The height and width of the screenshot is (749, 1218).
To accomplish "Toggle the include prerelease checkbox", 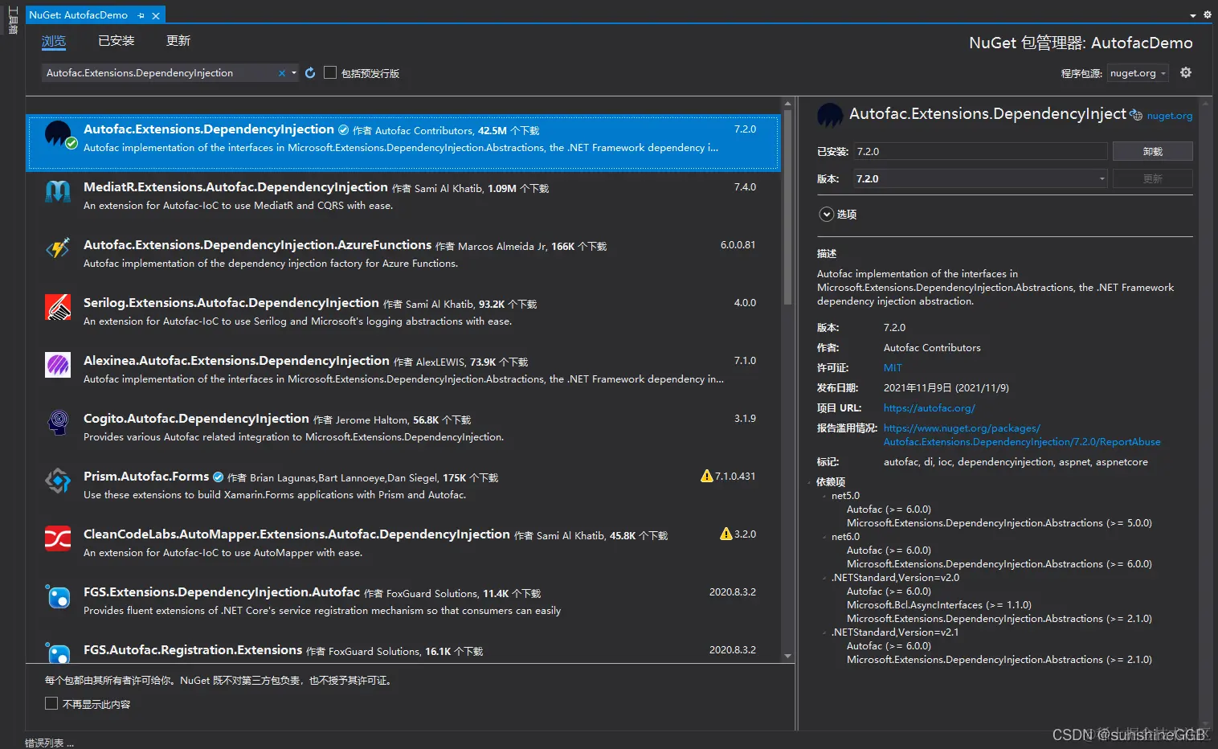I will [x=330, y=72].
